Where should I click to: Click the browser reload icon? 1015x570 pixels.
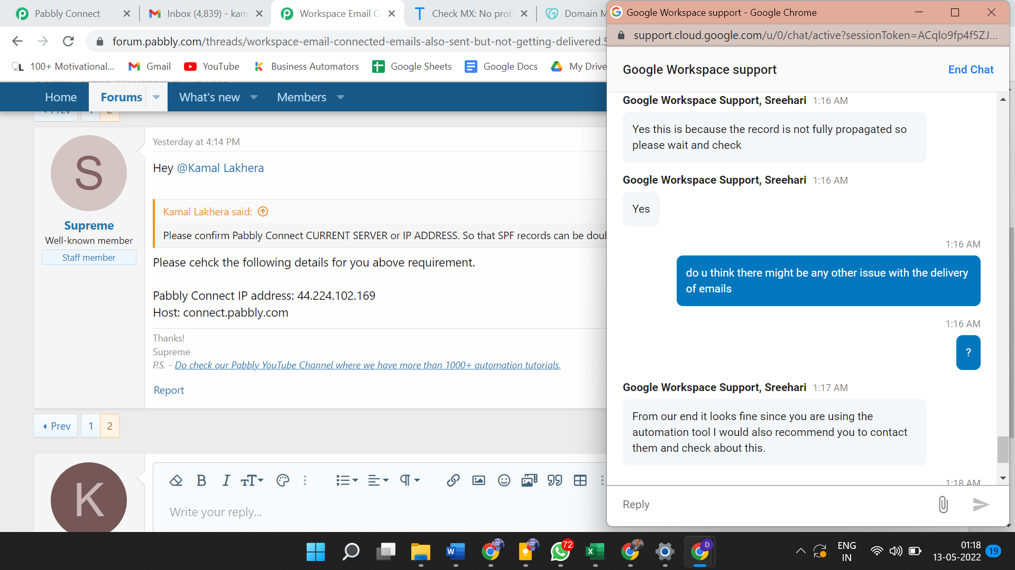(x=68, y=41)
